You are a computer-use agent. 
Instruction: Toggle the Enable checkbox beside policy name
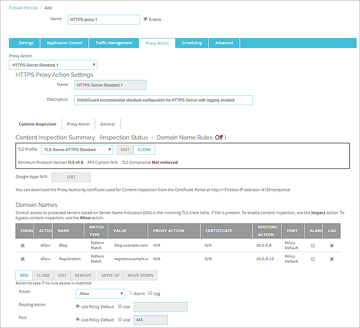[145, 19]
